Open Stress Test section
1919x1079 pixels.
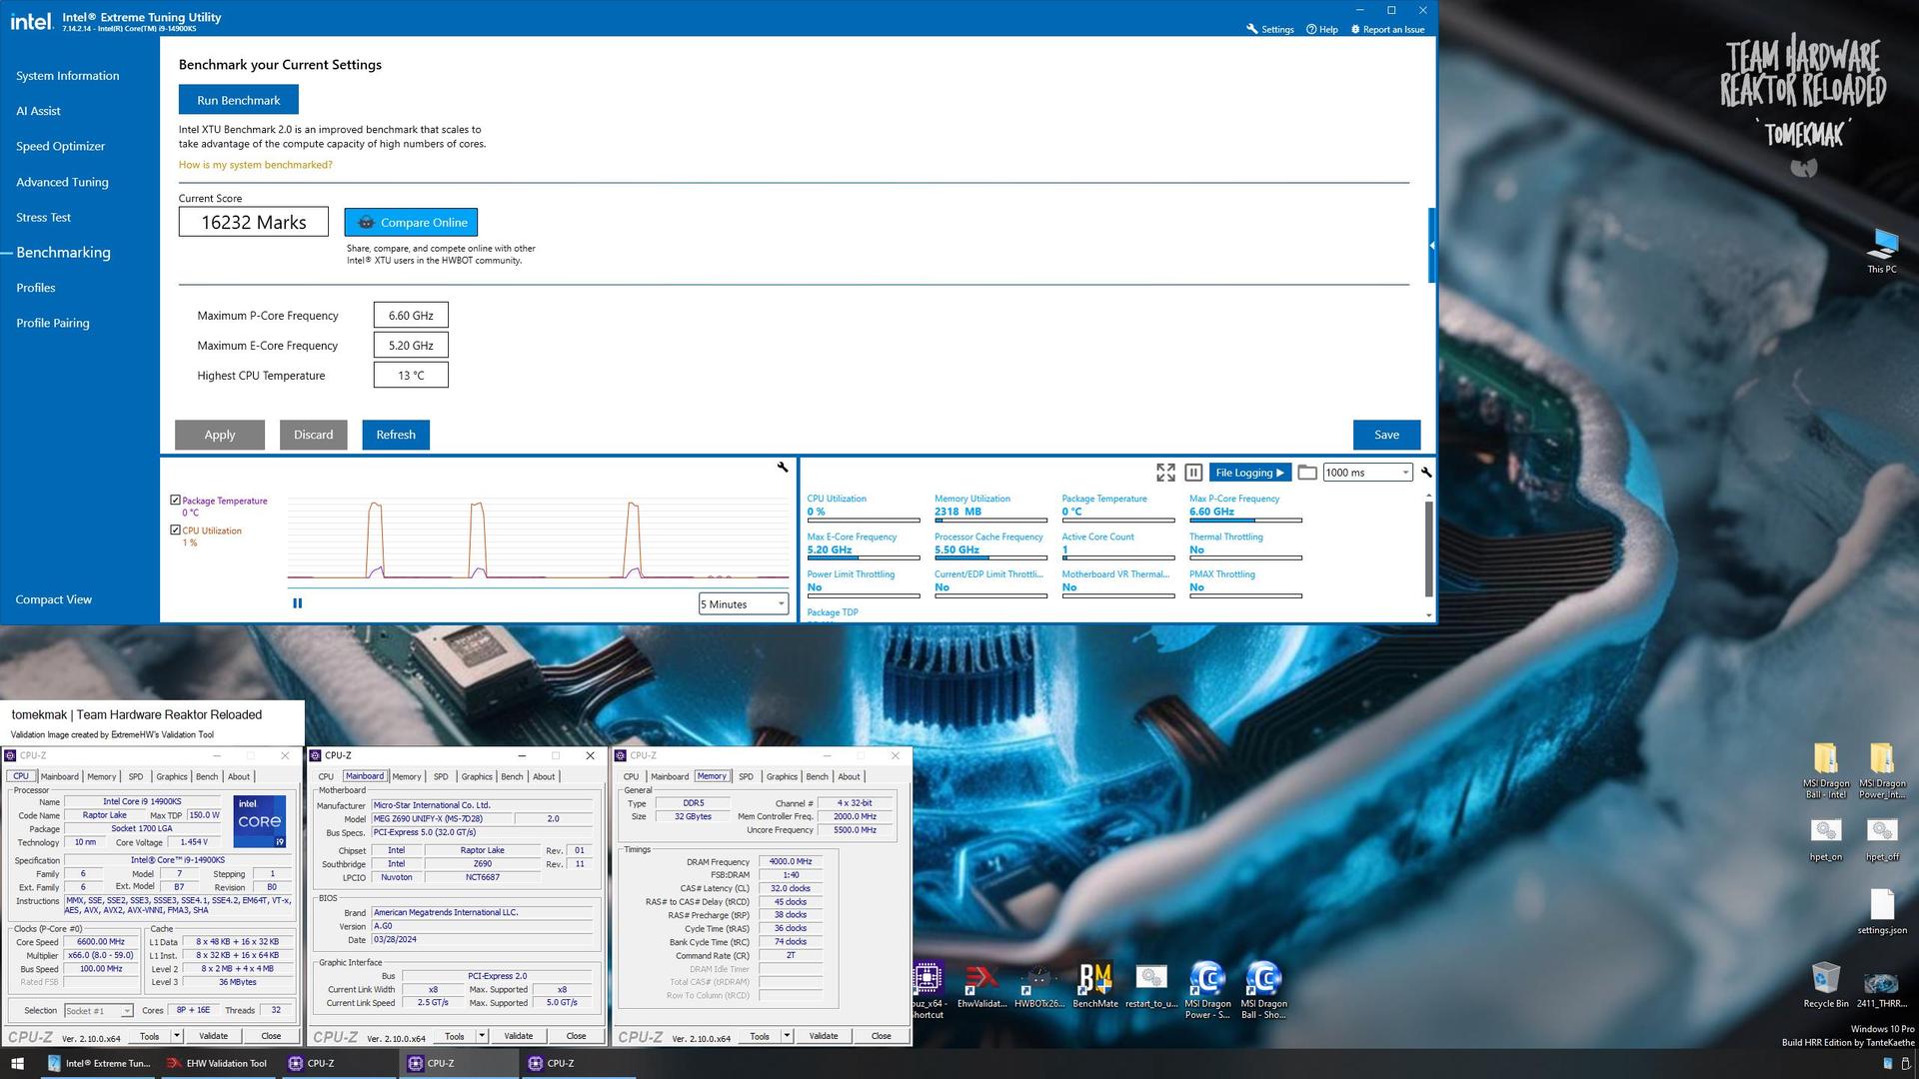(x=43, y=217)
